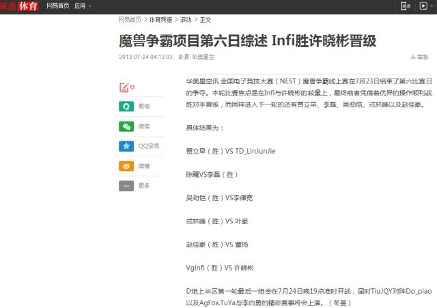437x308 pixels.
Task: Click the QQ空间 share label
Action: point(149,146)
